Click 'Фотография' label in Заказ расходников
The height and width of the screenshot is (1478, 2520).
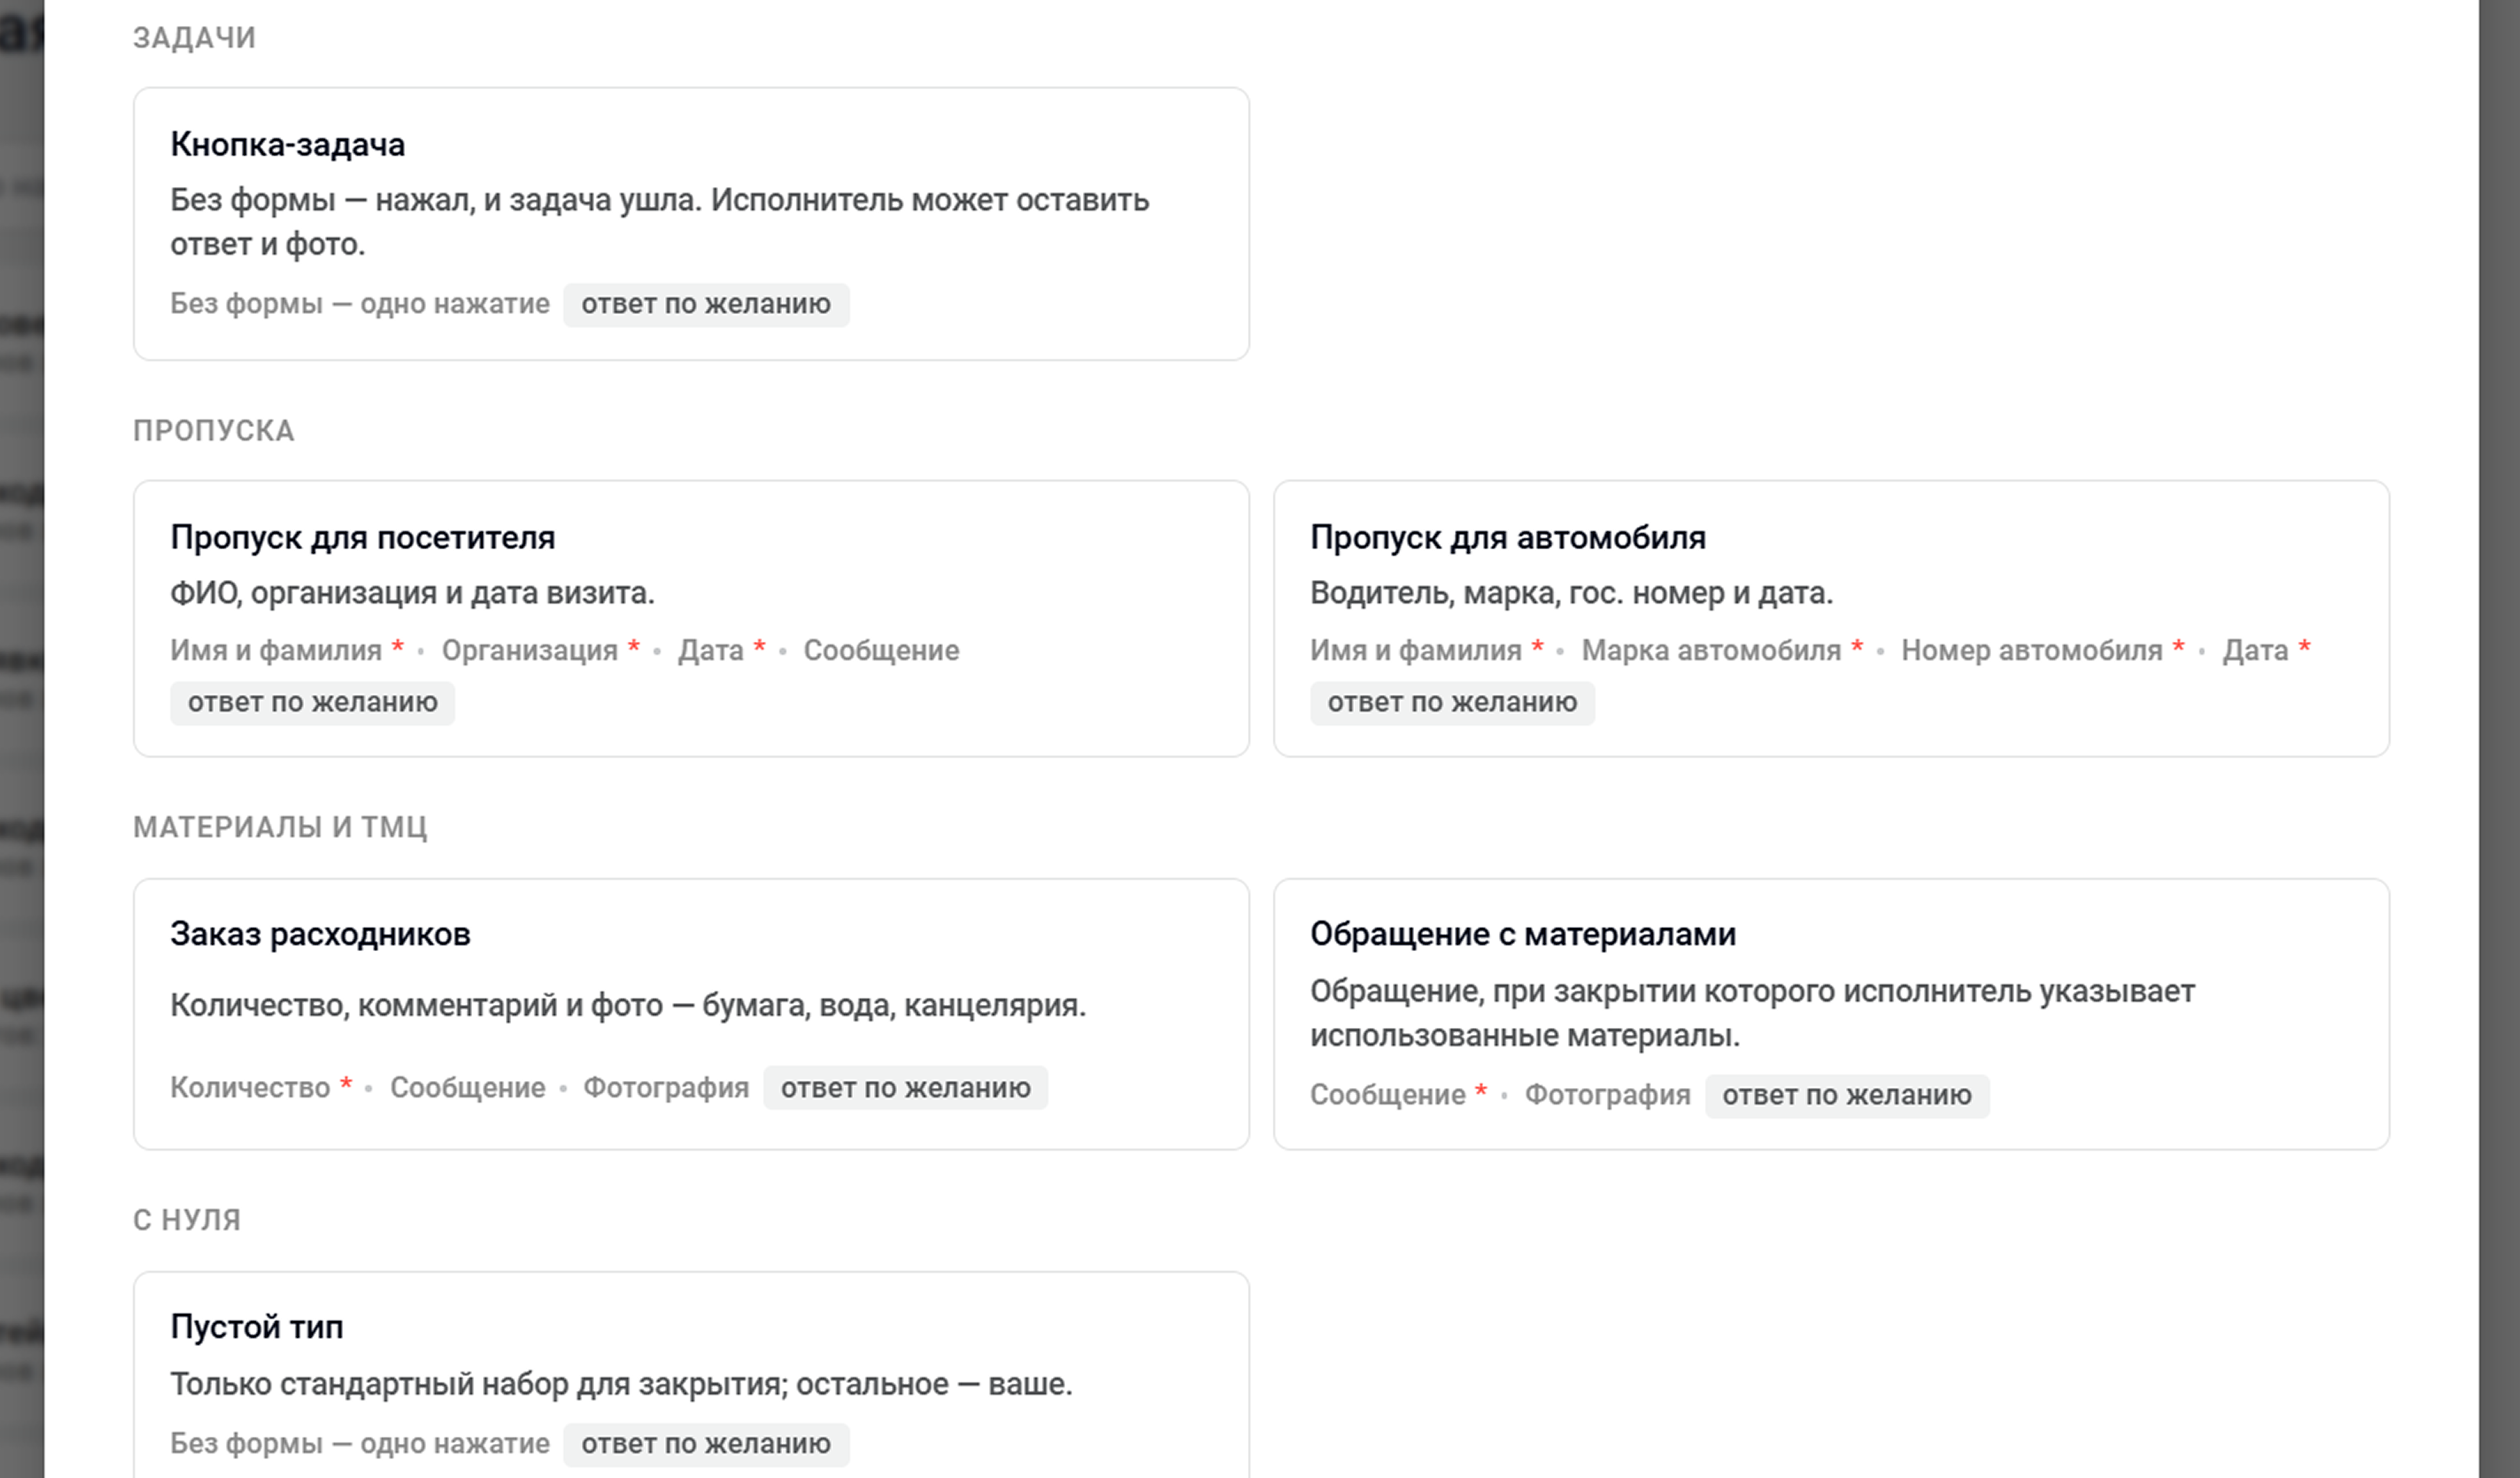[666, 1088]
